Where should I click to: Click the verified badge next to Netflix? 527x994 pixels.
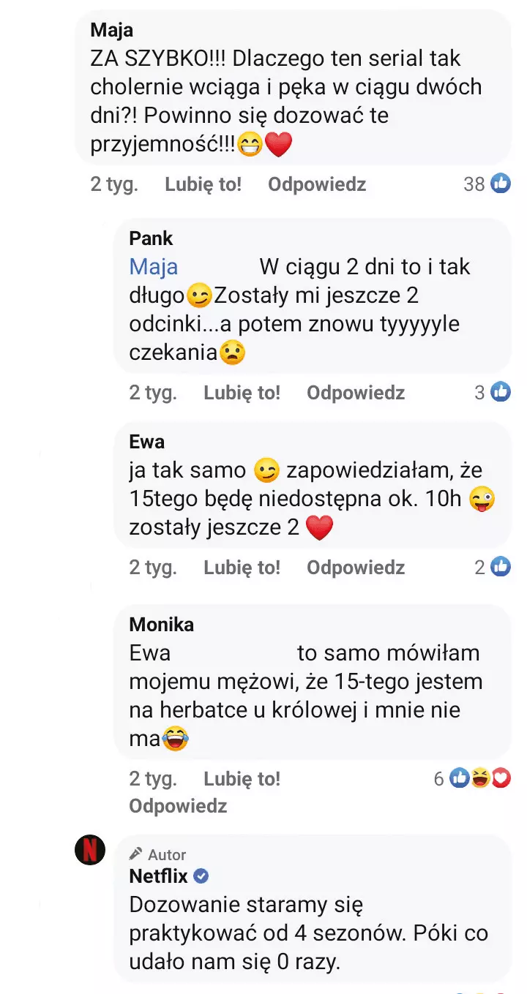click(x=201, y=876)
